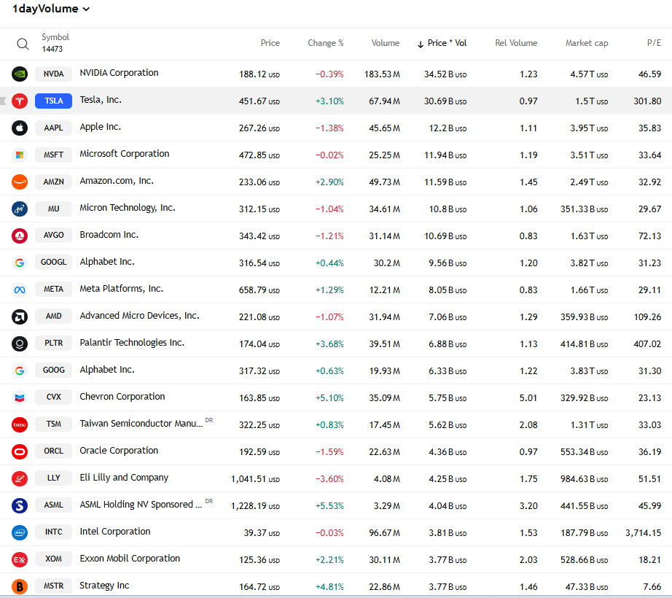The height and width of the screenshot is (598, 672).
Task: Click the Tesla logo icon
Action: [x=20, y=101]
